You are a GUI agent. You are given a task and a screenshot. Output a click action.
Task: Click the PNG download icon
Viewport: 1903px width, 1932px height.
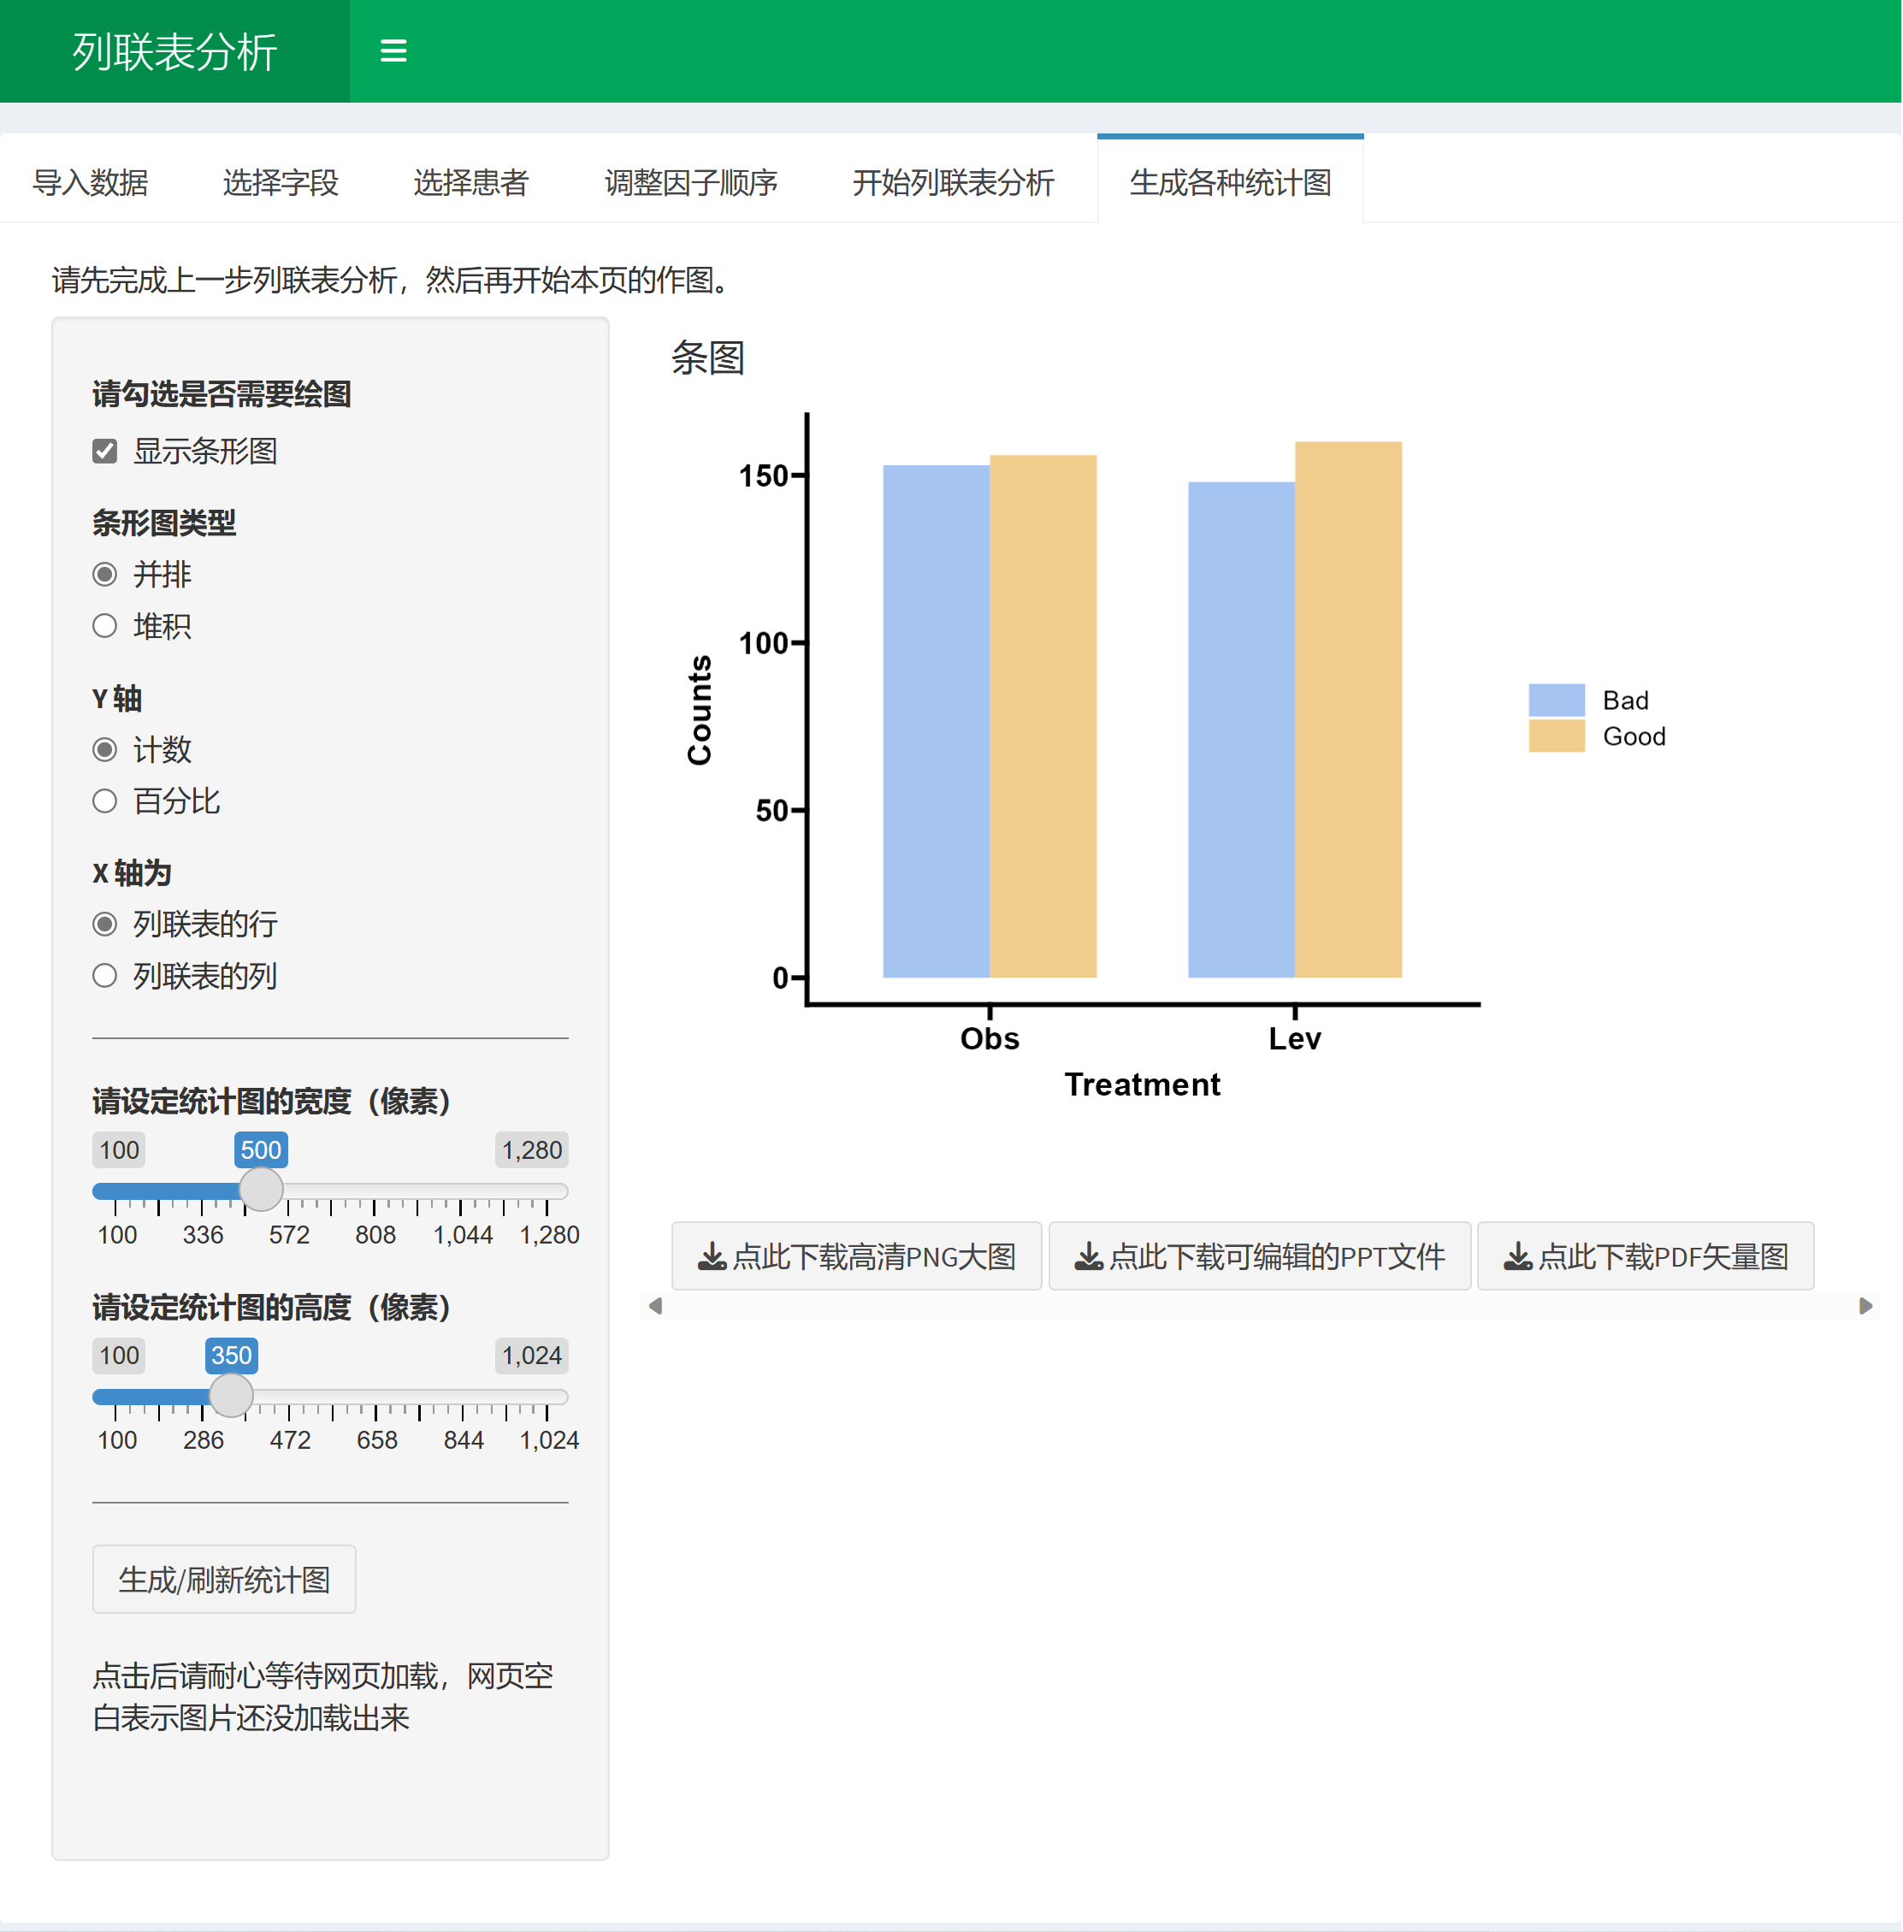(x=712, y=1256)
